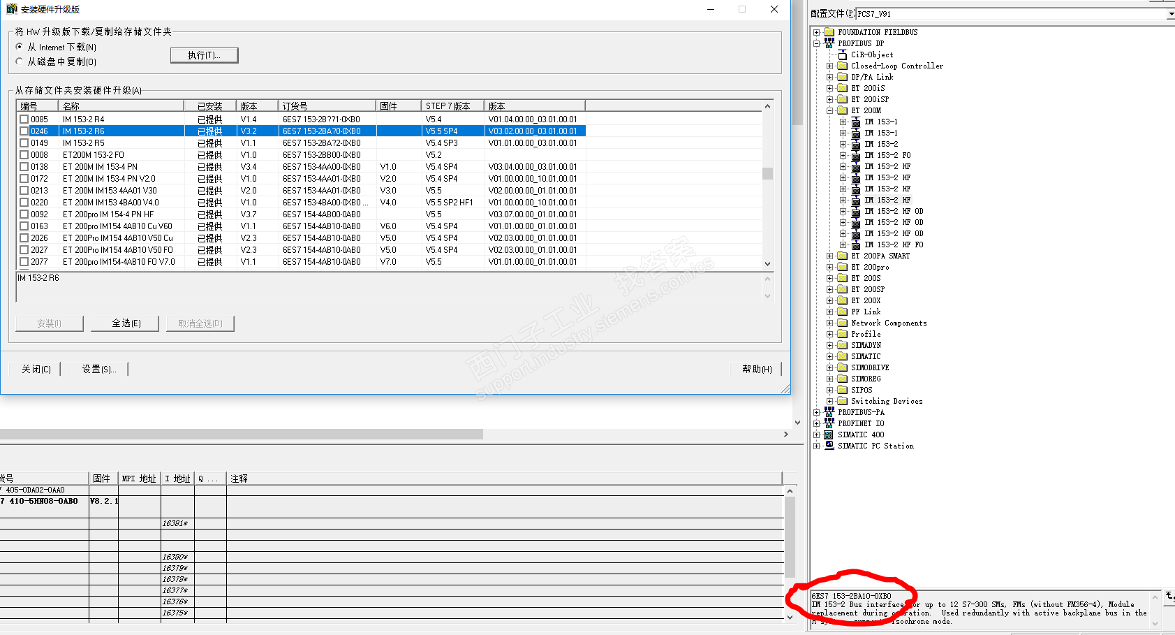Click the SIMATIC PC Station icon

[829, 446]
